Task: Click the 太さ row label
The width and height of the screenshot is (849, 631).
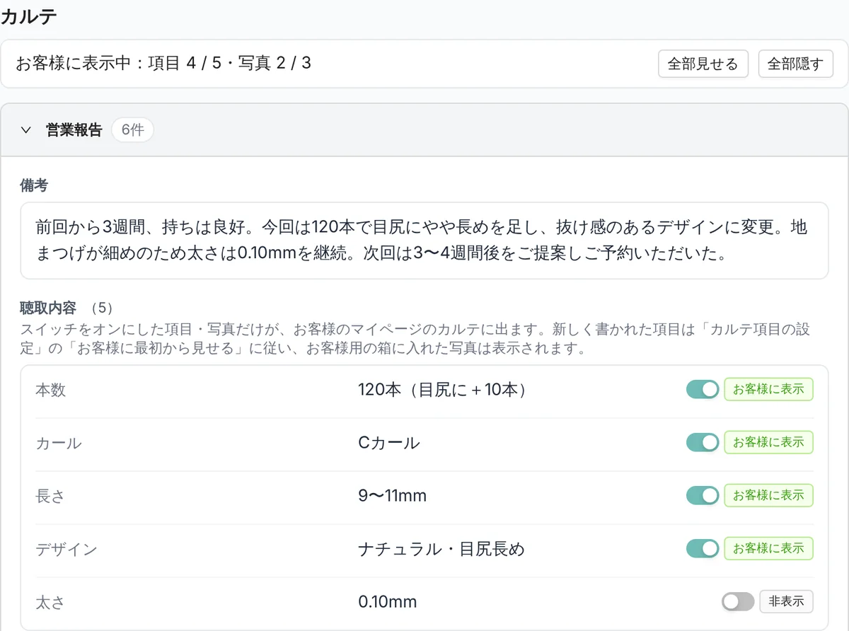Action: pyautogui.click(x=50, y=603)
